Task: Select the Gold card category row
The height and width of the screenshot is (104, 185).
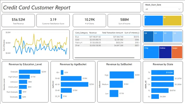Action: pyautogui.click(x=107, y=40)
